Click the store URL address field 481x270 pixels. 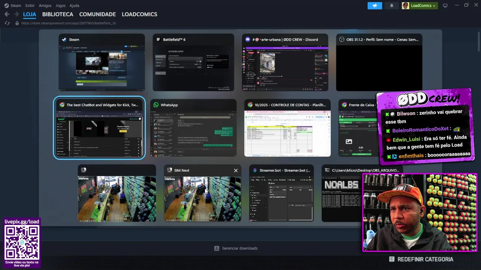click(x=68, y=23)
